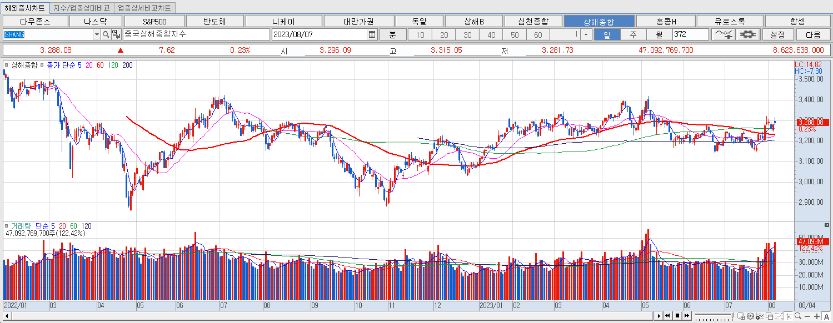The width and height of the screenshot is (833, 323).
Task: Open chart settings via the gear icon
Action: [x=748, y=34]
